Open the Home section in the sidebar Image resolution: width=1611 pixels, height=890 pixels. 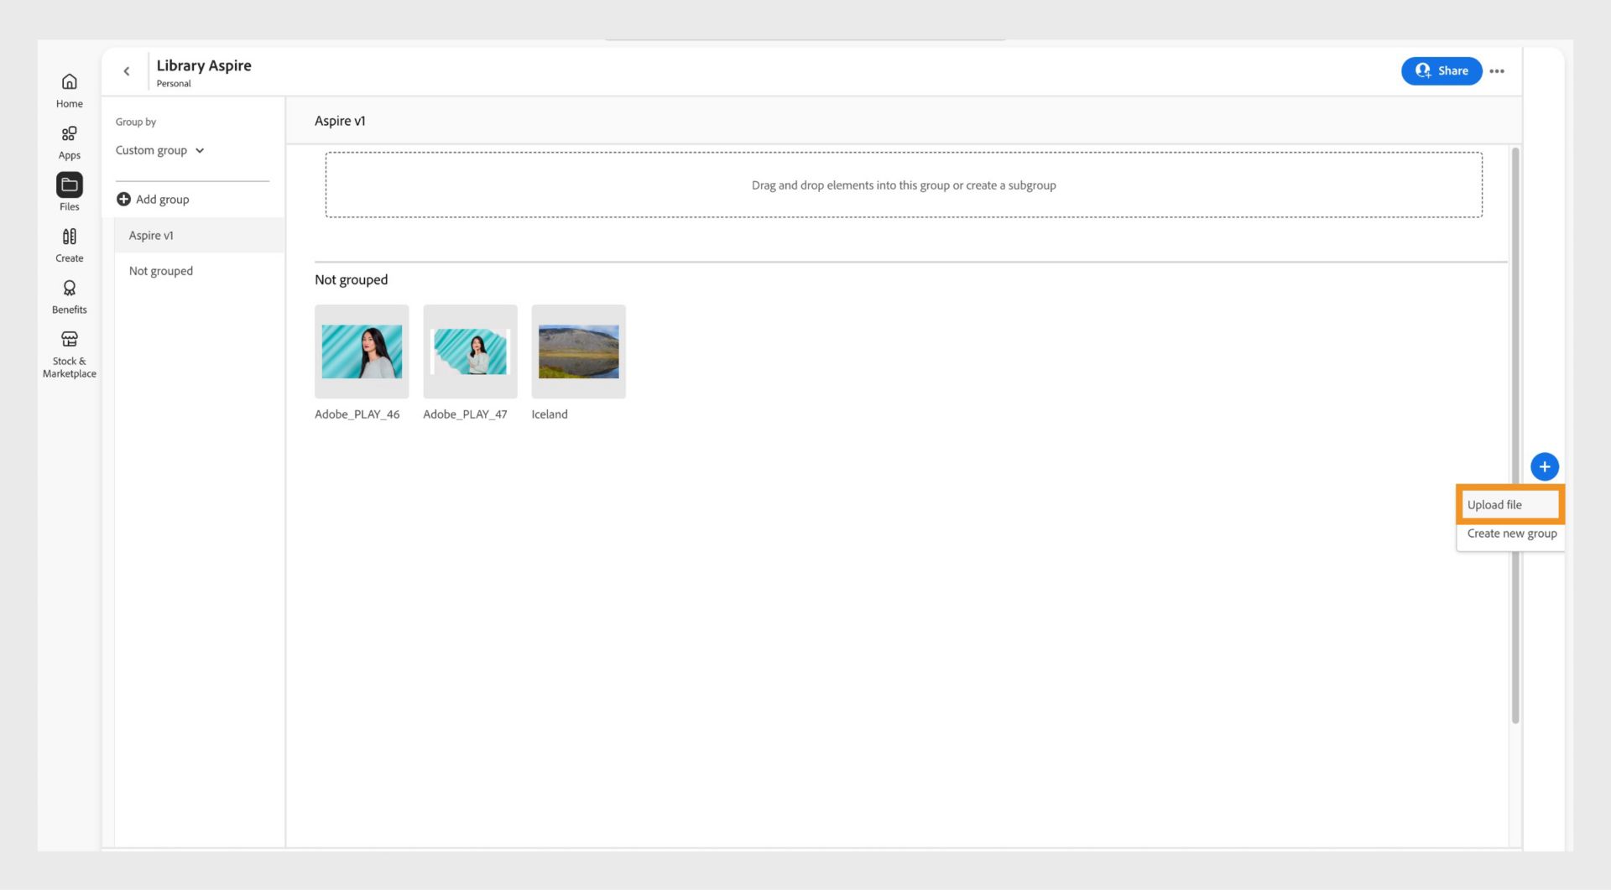click(69, 87)
